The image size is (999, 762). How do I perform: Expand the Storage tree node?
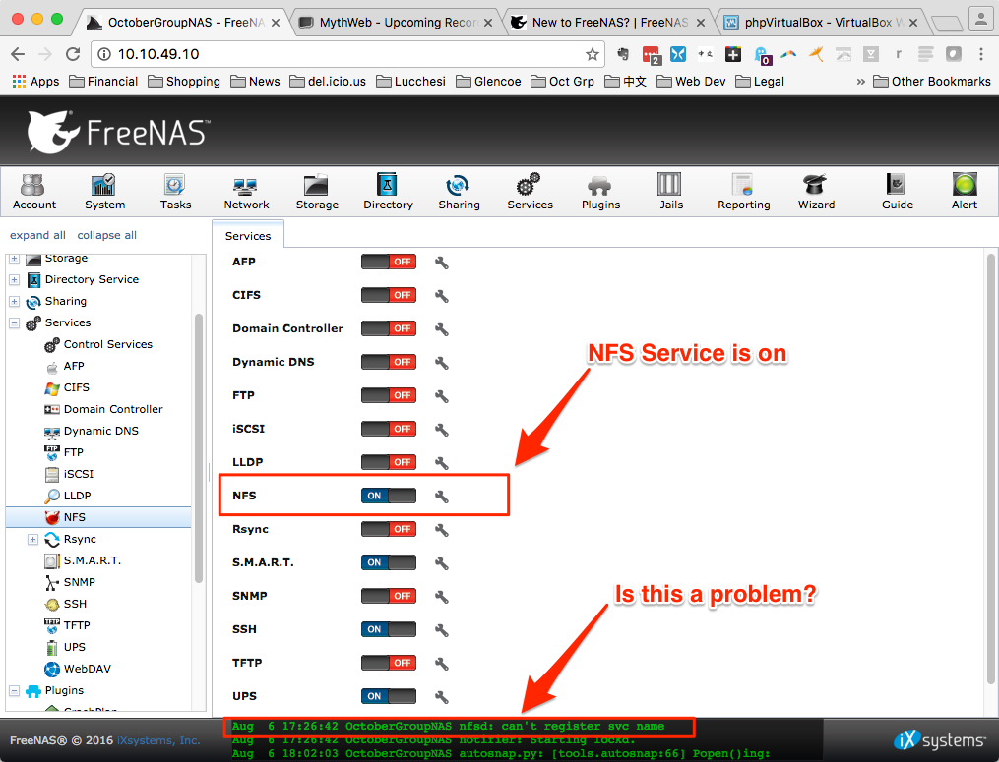14,259
